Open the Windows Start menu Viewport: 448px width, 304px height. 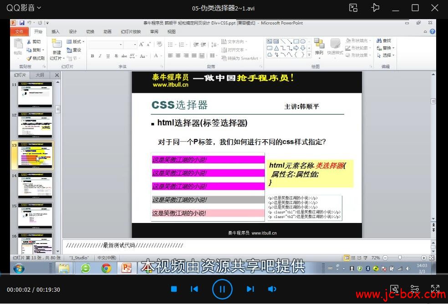[19, 269]
